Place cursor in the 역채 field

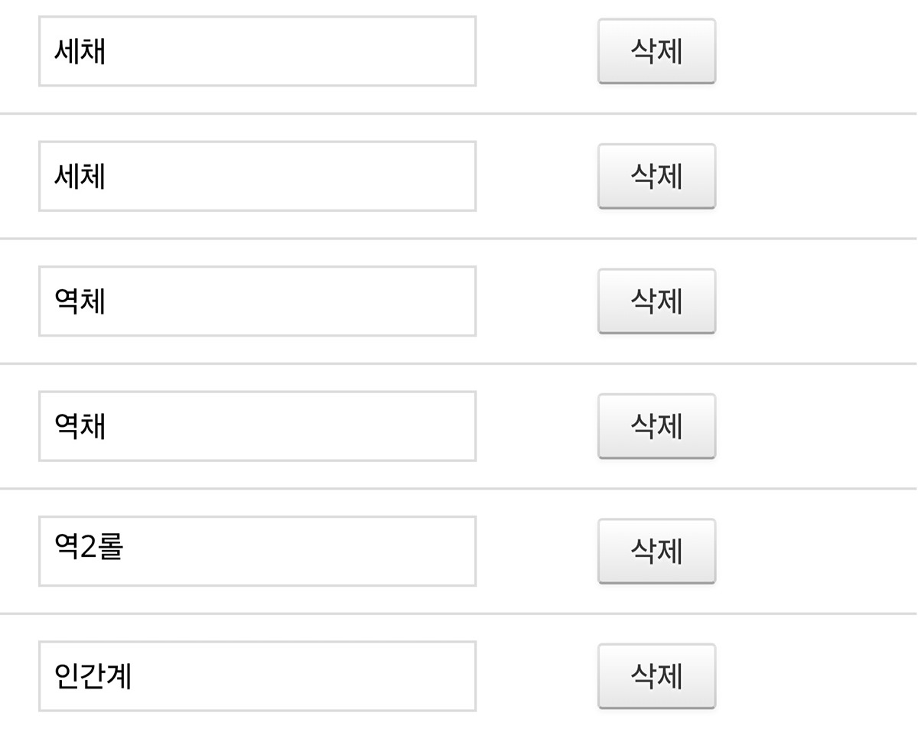[x=257, y=426]
